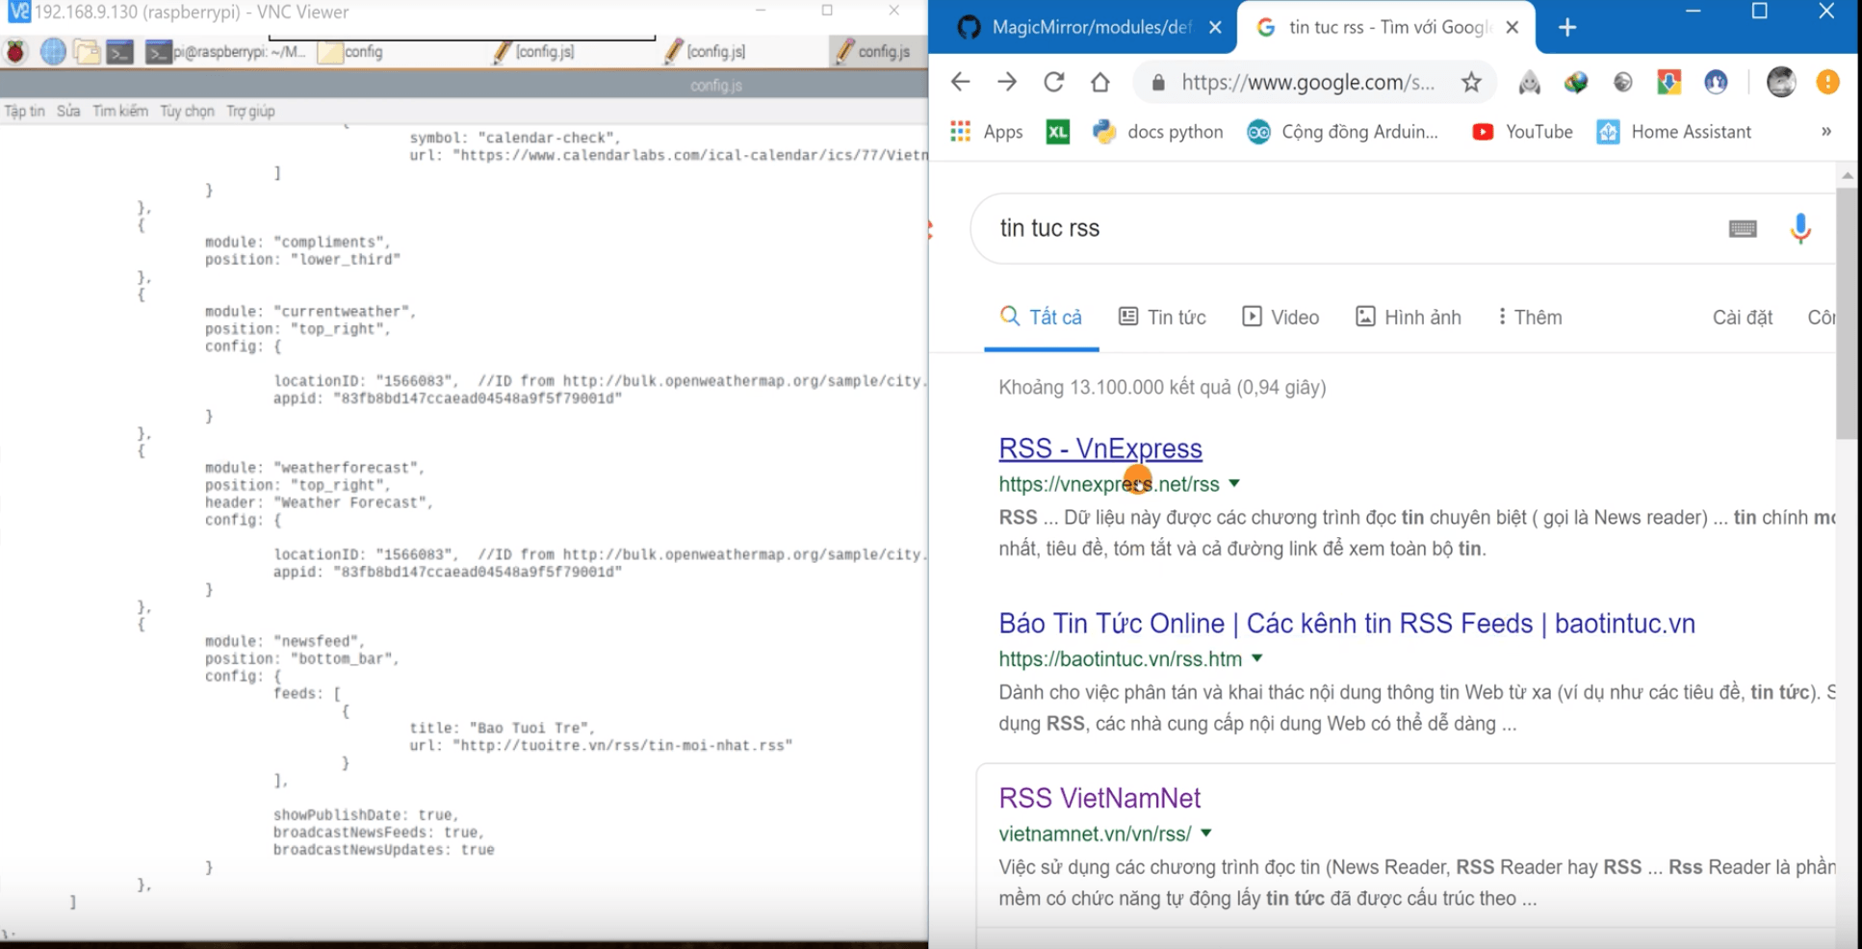
Task: Open the web browser globe icon in taskbar
Action: click(x=53, y=52)
